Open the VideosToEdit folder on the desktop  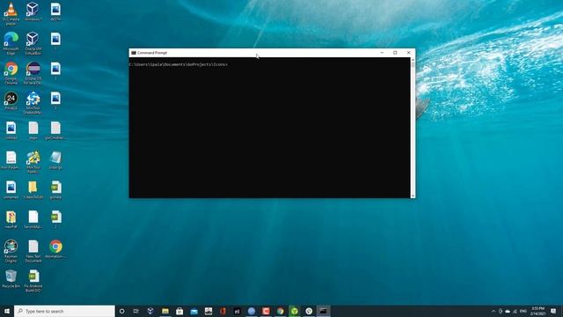[33, 190]
